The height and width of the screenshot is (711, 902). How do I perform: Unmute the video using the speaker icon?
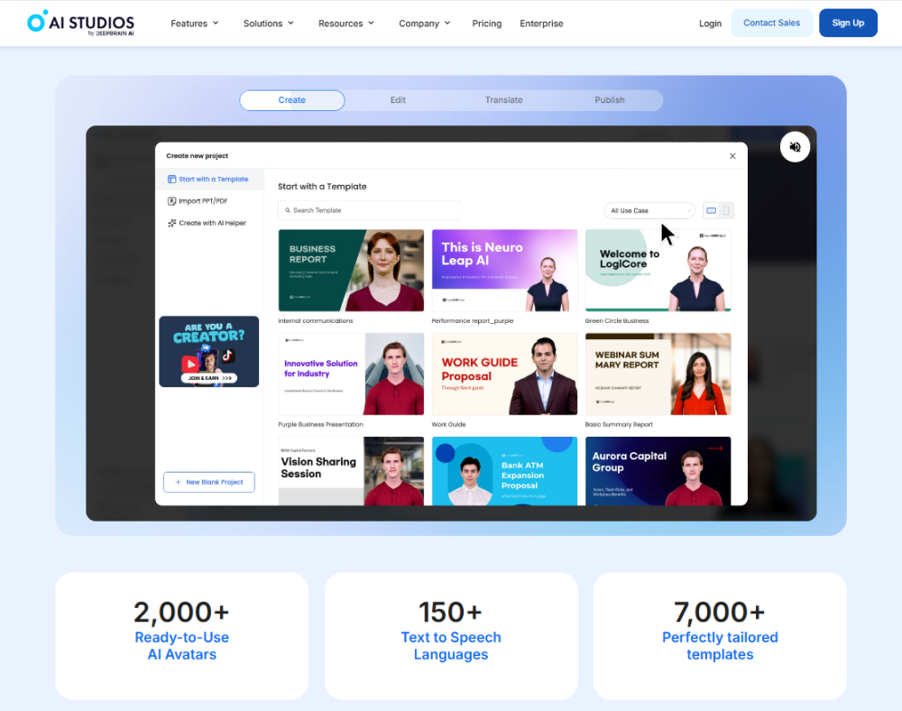coord(795,147)
